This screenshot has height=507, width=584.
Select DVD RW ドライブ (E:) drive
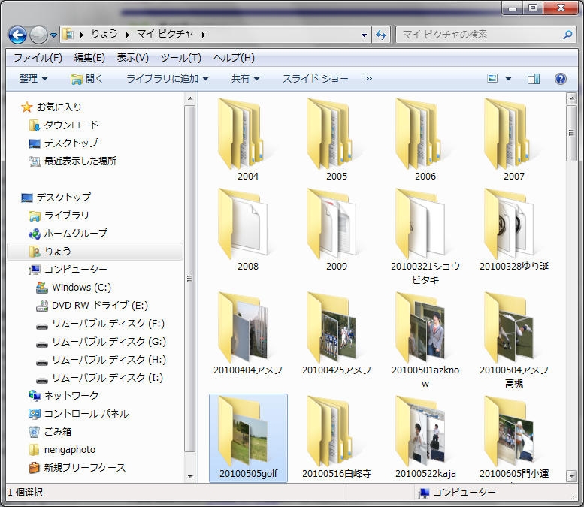click(99, 306)
